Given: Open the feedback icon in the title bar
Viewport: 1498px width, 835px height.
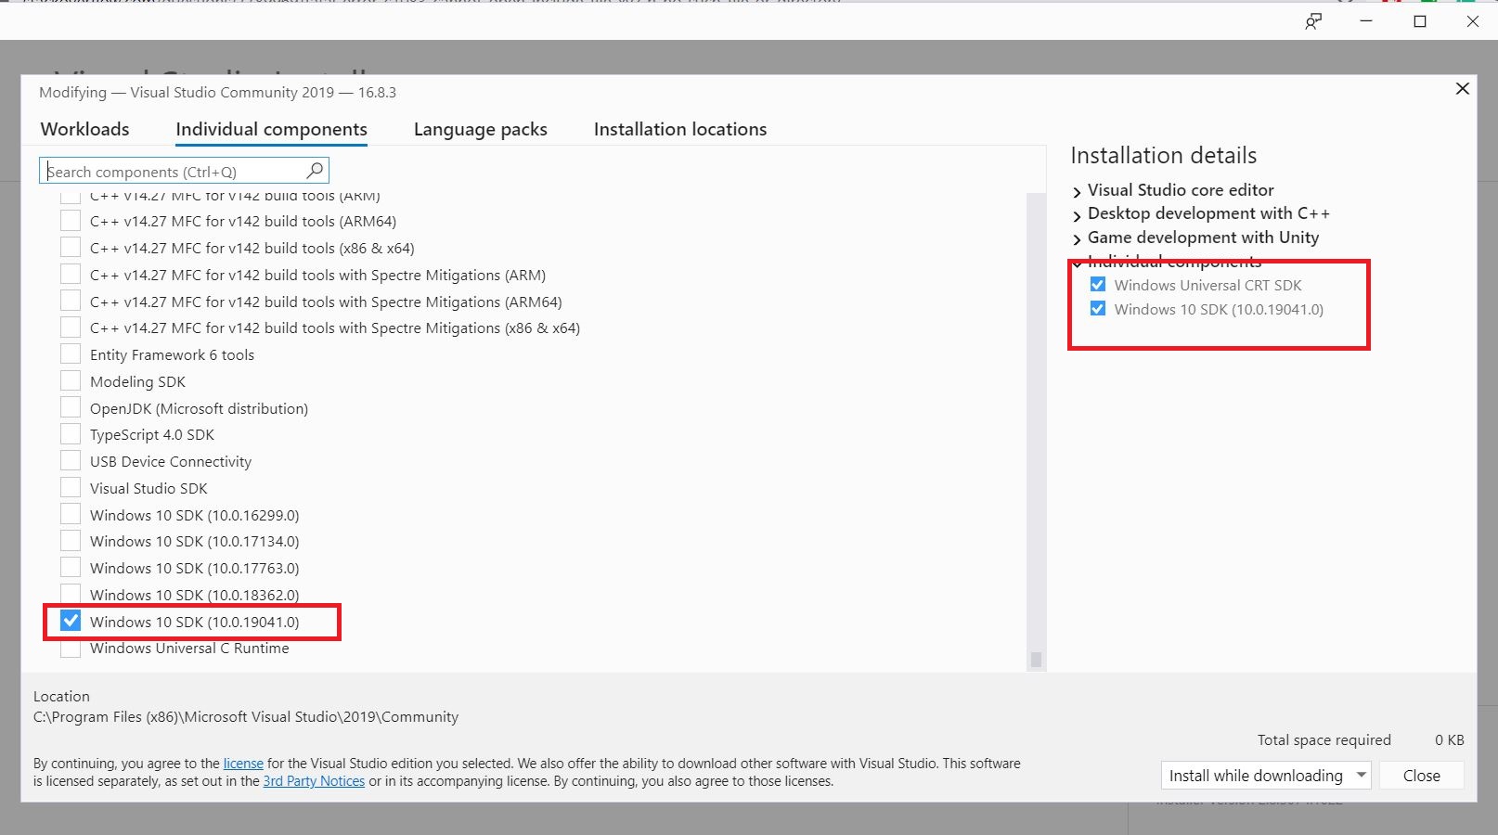Looking at the screenshot, I should tap(1314, 20).
